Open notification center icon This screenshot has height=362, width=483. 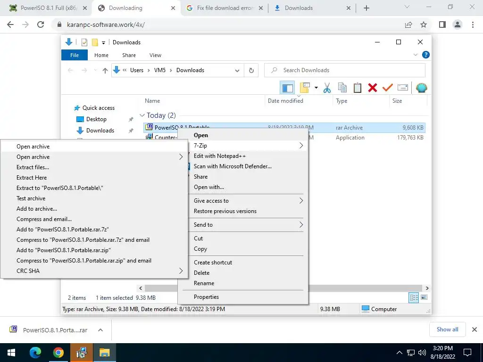(x=467, y=353)
